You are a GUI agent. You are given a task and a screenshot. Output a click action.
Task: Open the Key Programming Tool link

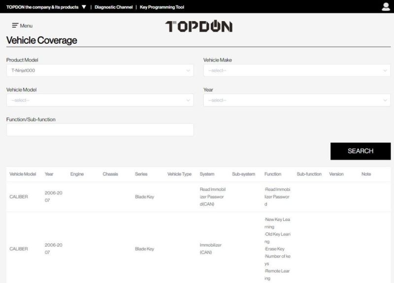(162, 7)
